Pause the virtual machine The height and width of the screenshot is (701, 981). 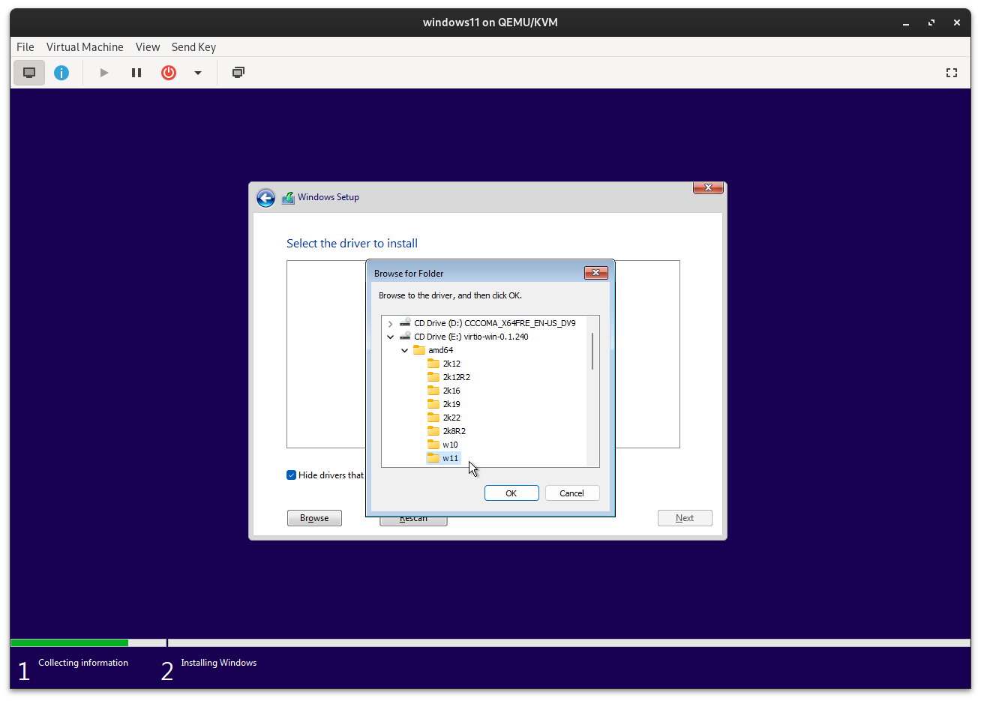click(136, 73)
